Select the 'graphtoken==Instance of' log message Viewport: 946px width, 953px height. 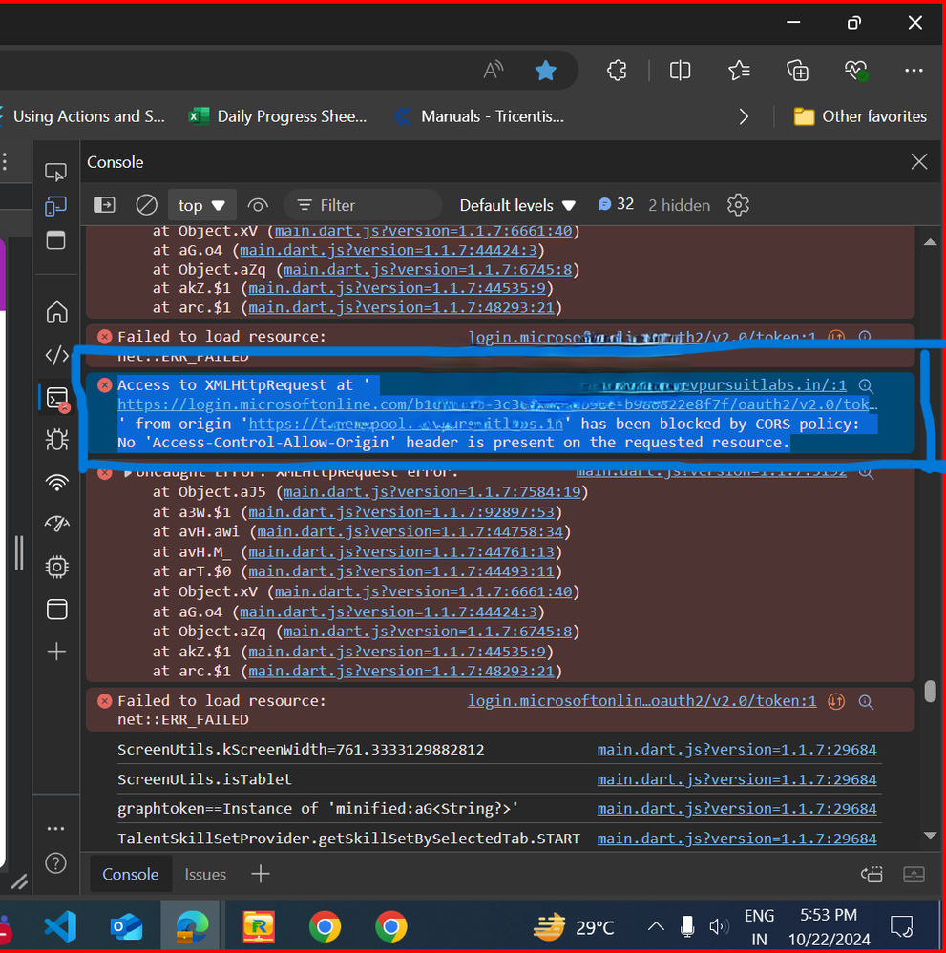pyautogui.click(x=318, y=808)
